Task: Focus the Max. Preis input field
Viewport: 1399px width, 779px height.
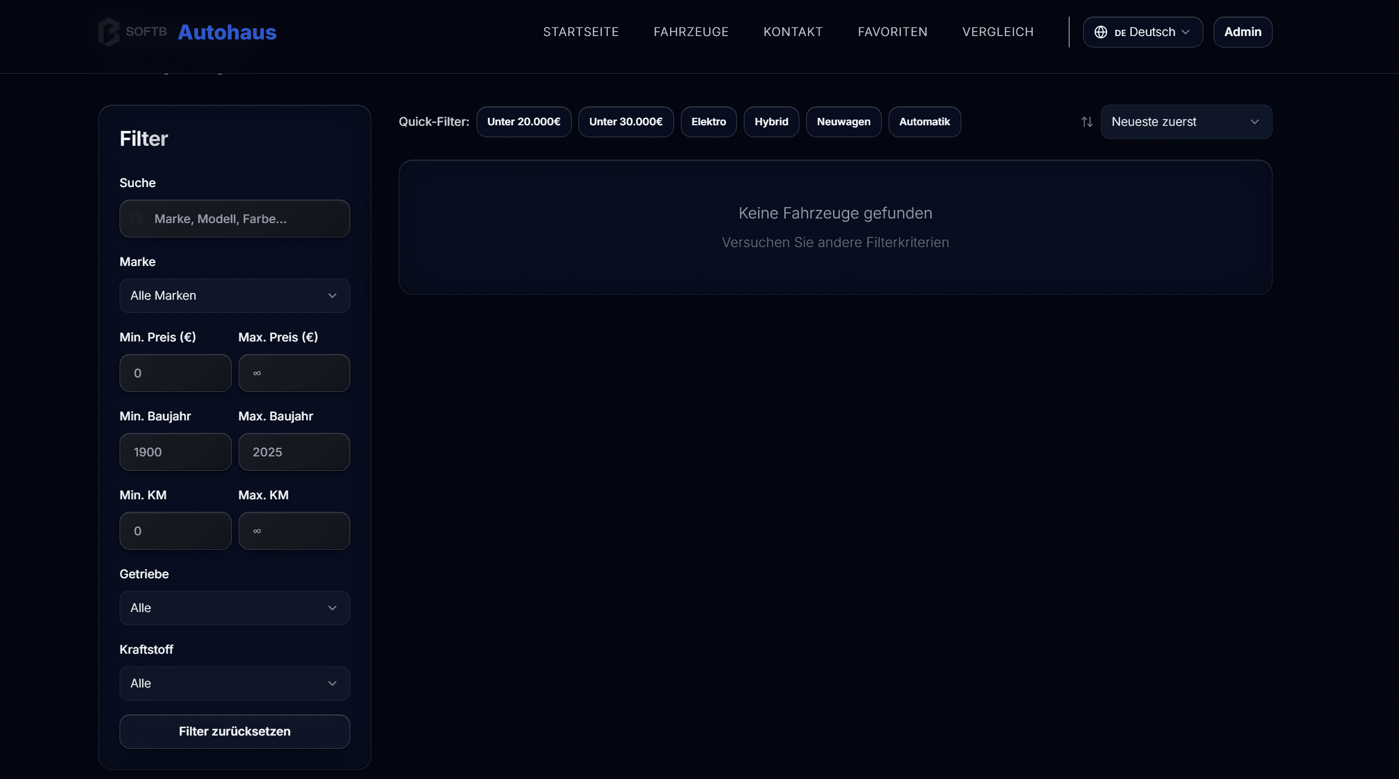Action: [x=294, y=373]
